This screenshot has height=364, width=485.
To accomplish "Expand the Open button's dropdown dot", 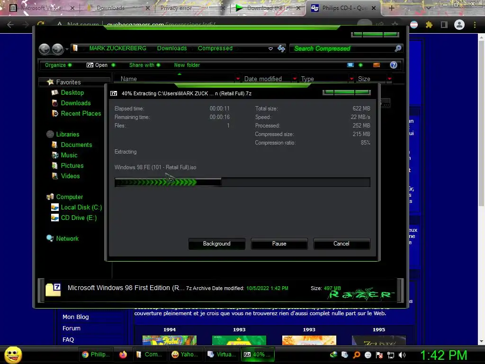I will tap(113, 65).
